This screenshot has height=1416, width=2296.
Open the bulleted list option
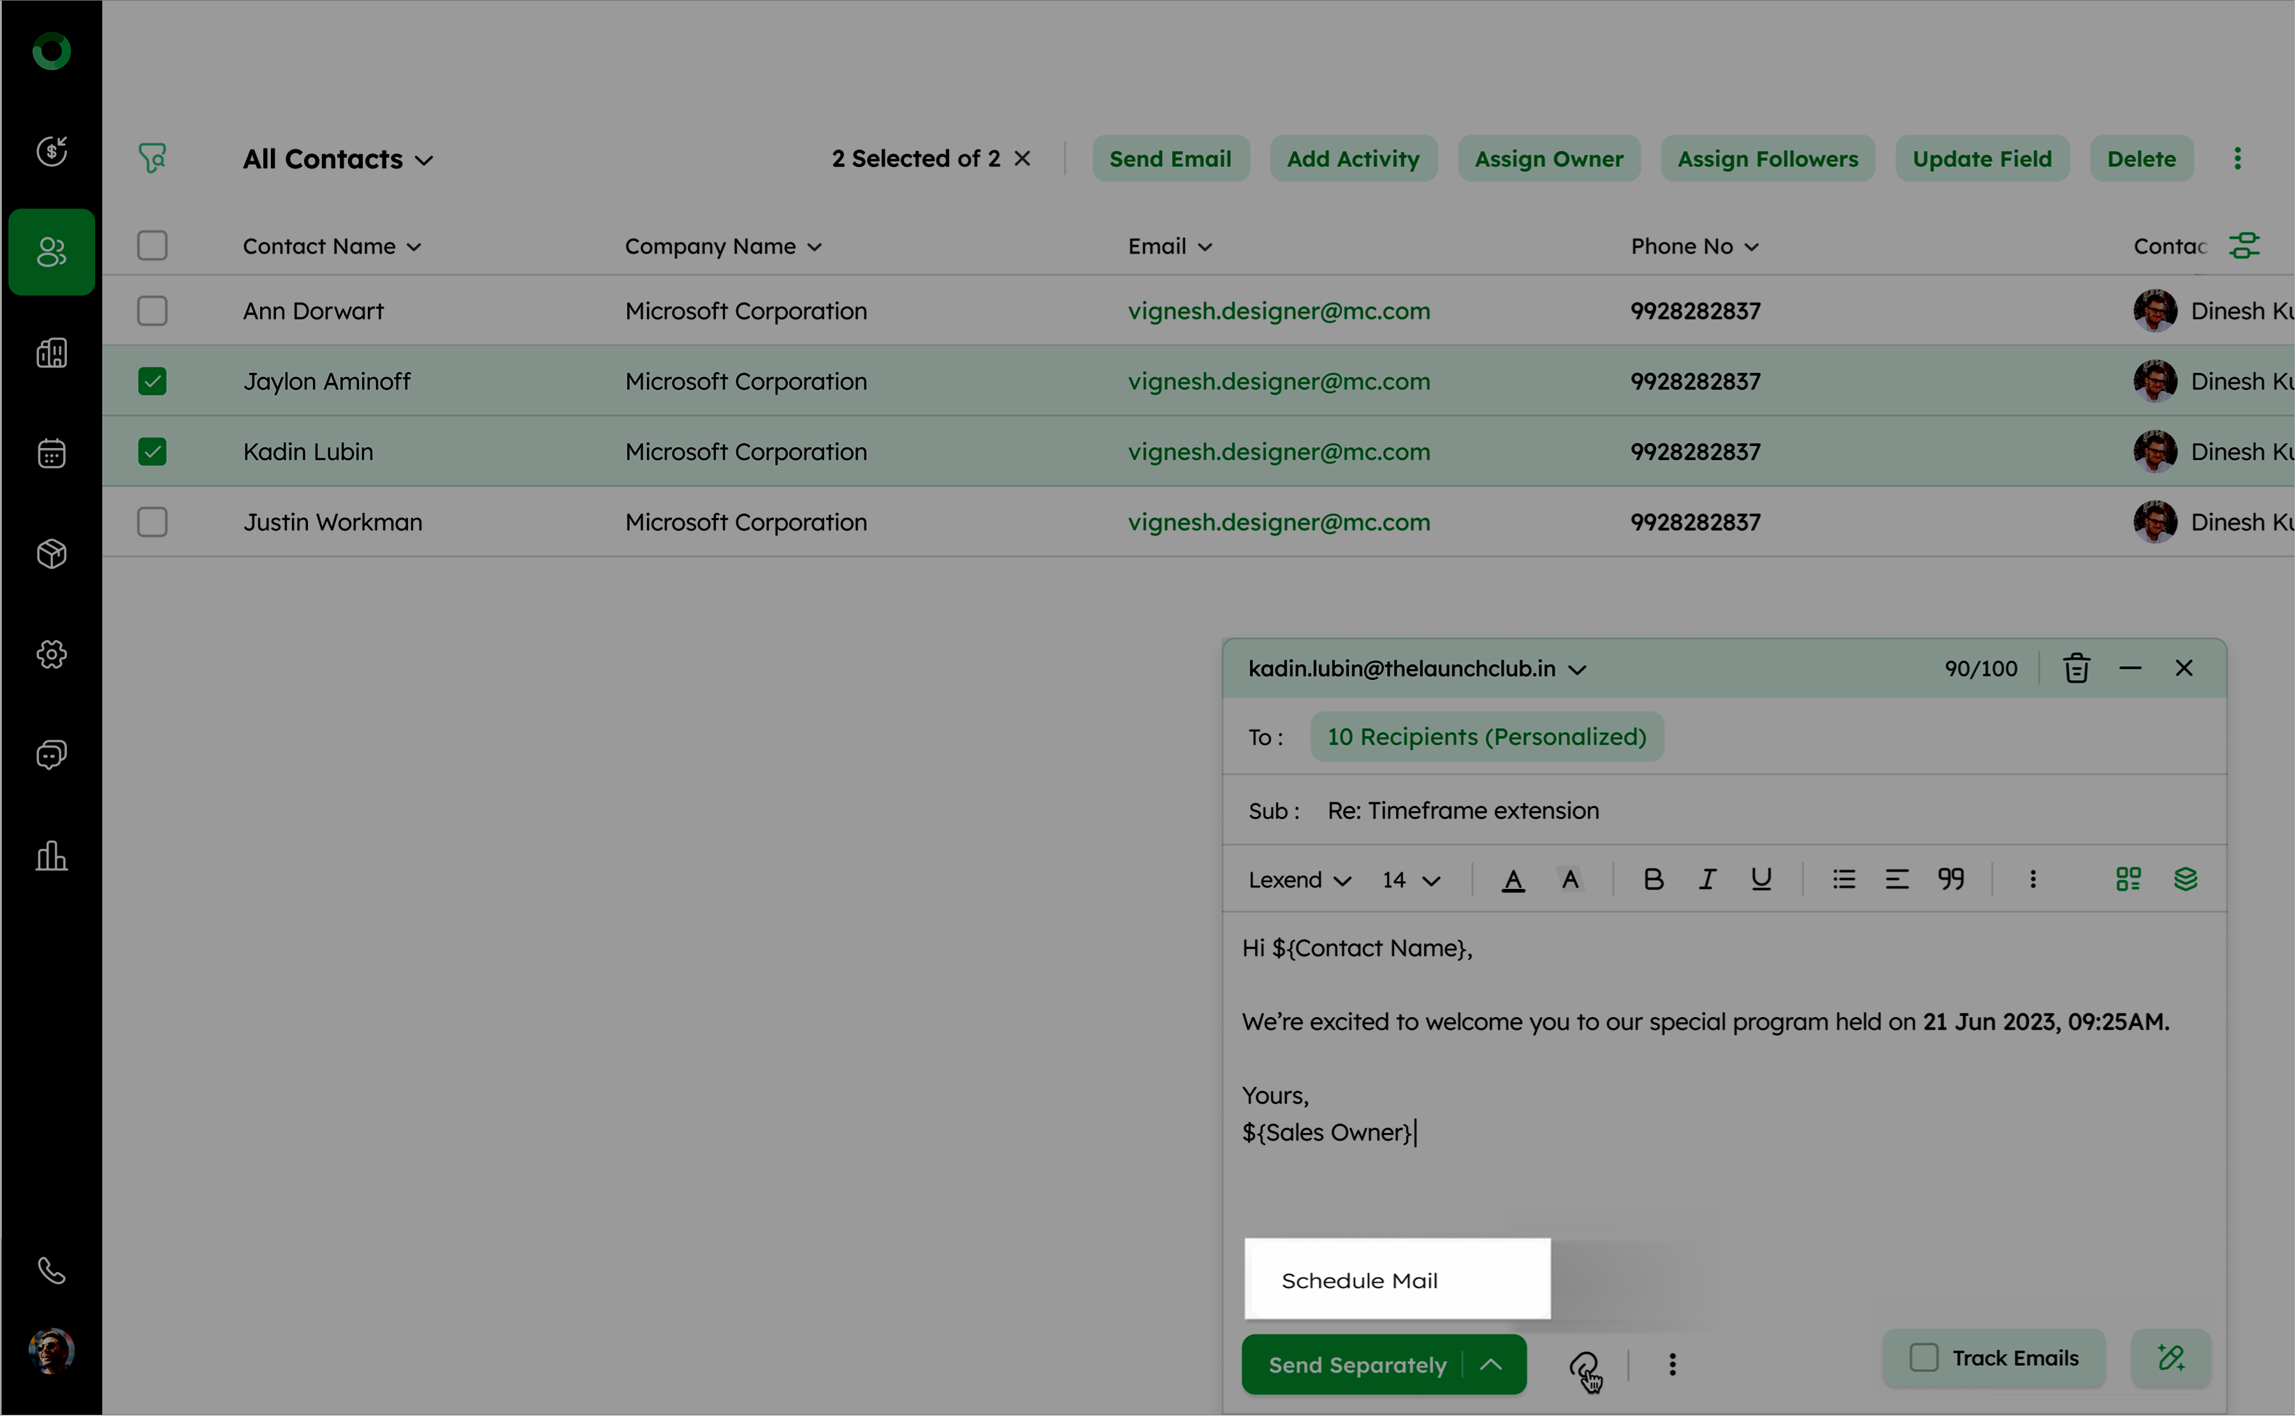pyautogui.click(x=1843, y=879)
